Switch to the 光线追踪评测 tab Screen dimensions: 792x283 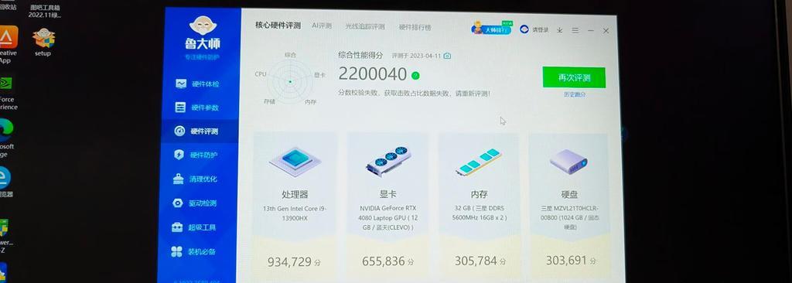pos(365,26)
